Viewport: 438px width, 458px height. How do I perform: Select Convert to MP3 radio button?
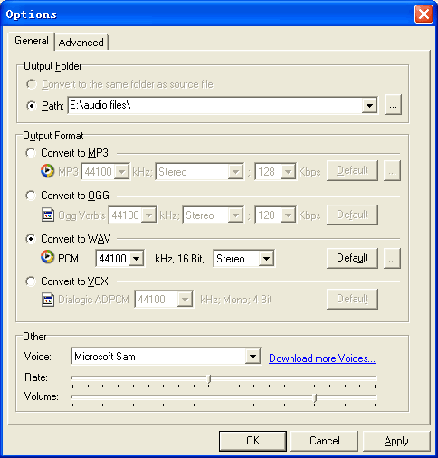[31, 153]
